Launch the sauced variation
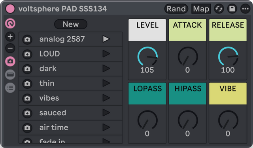Screen dimensions: 253x148 [x=106, y=113]
